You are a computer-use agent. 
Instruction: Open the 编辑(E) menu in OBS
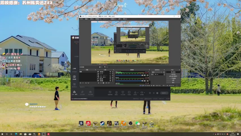pyautogui.click(x=86, y=19)
